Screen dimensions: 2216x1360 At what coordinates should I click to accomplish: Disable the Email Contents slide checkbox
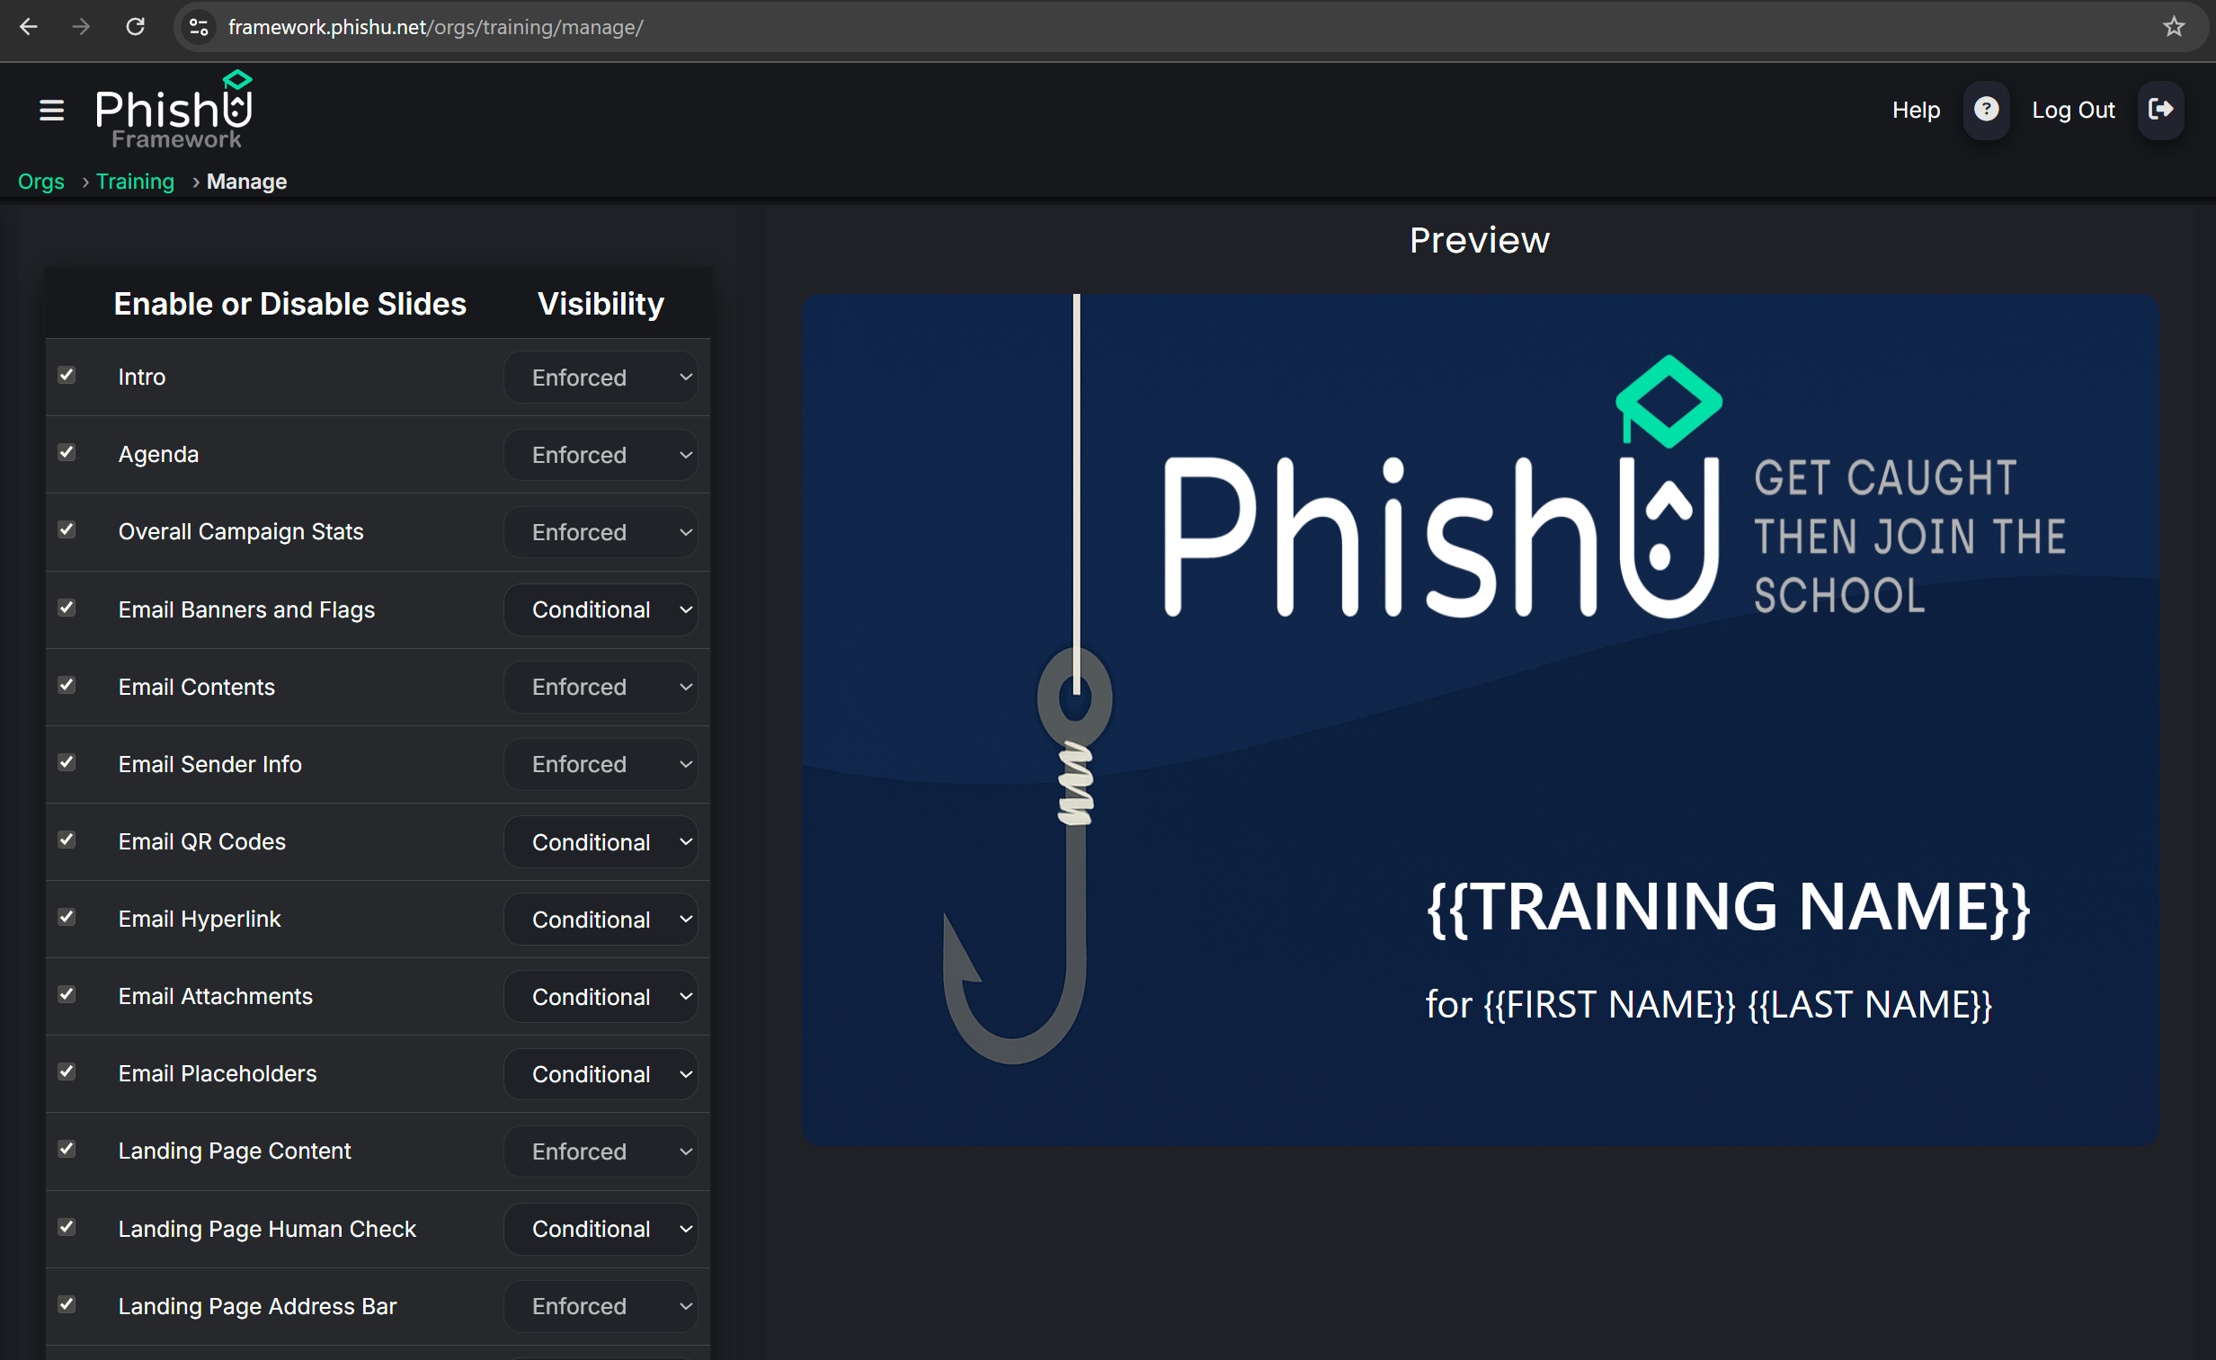[67, 686]
